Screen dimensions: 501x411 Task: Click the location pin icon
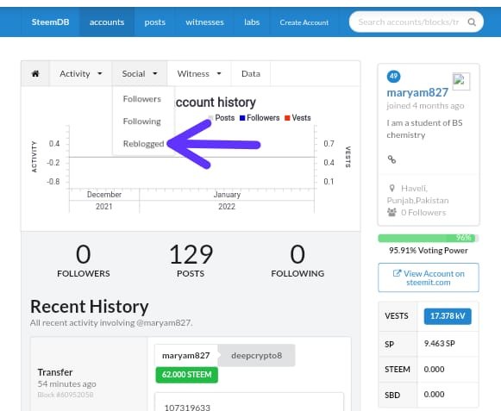point(391,188)
